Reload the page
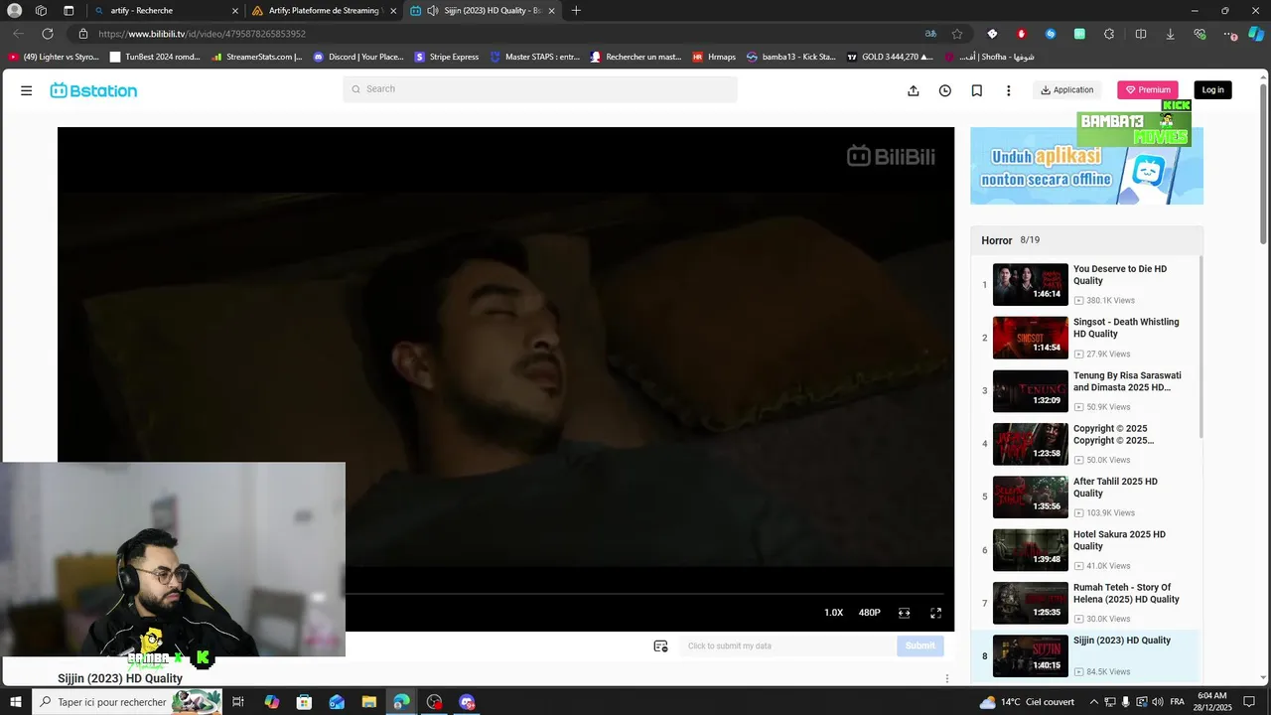The width and height of the screenshot is (1271, 715). pyautogui.click(x=47, y=34)
